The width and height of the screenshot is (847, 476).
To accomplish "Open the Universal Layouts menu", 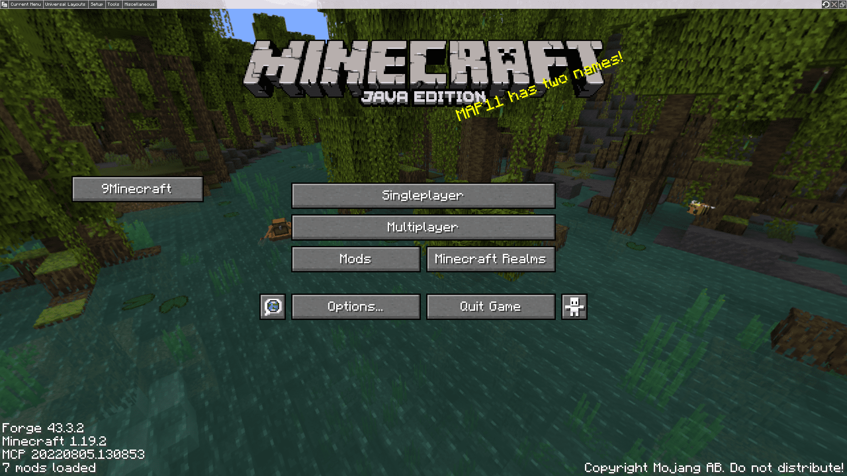I will [64, 4].
